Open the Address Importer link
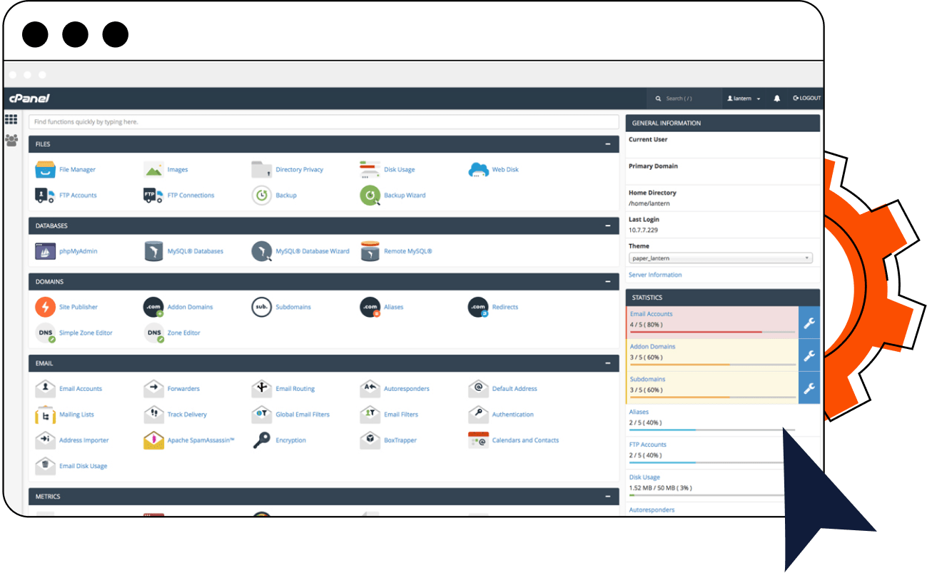Image resolution: width=927 pixels, height=573 pixels. (x=84, y=440)
